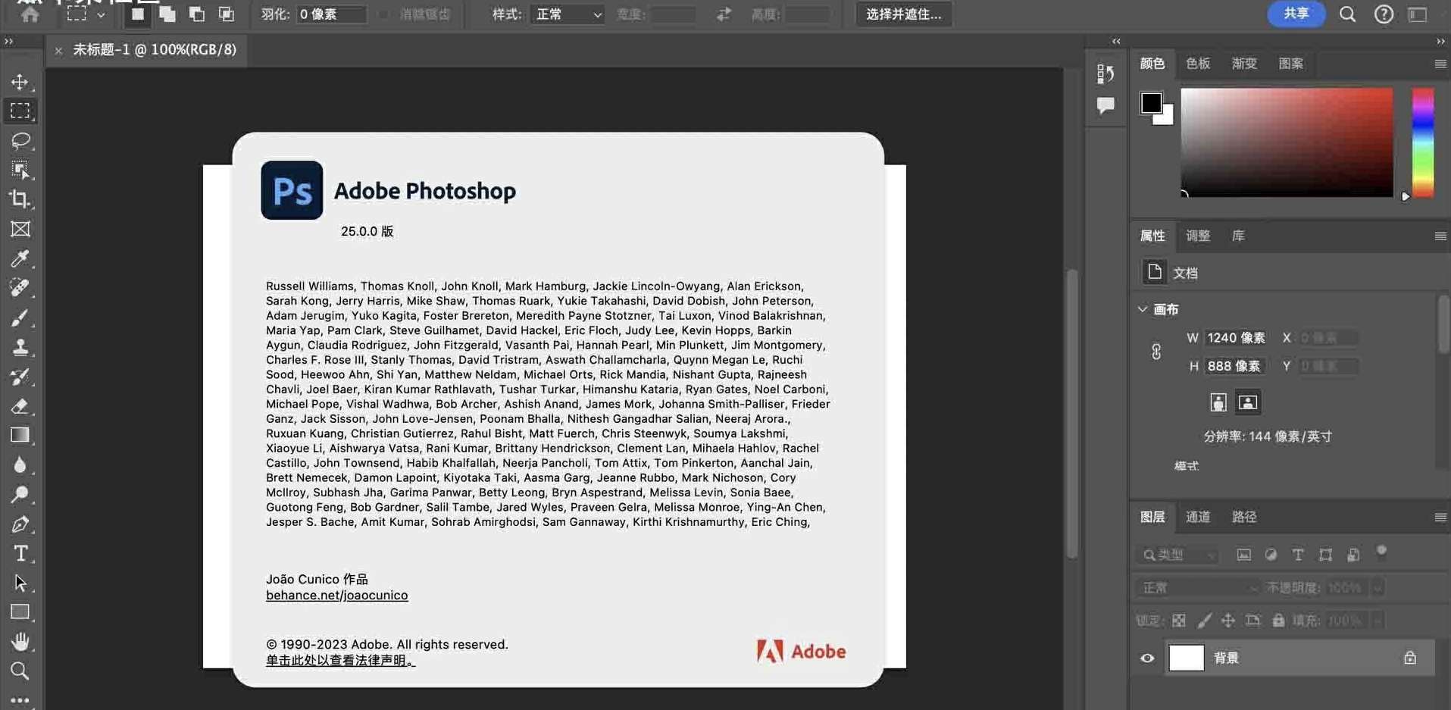Open the Color panel options menu
Image resolution: width=1451 pixels, height=710 pixels.
(x=1440, y=64)
